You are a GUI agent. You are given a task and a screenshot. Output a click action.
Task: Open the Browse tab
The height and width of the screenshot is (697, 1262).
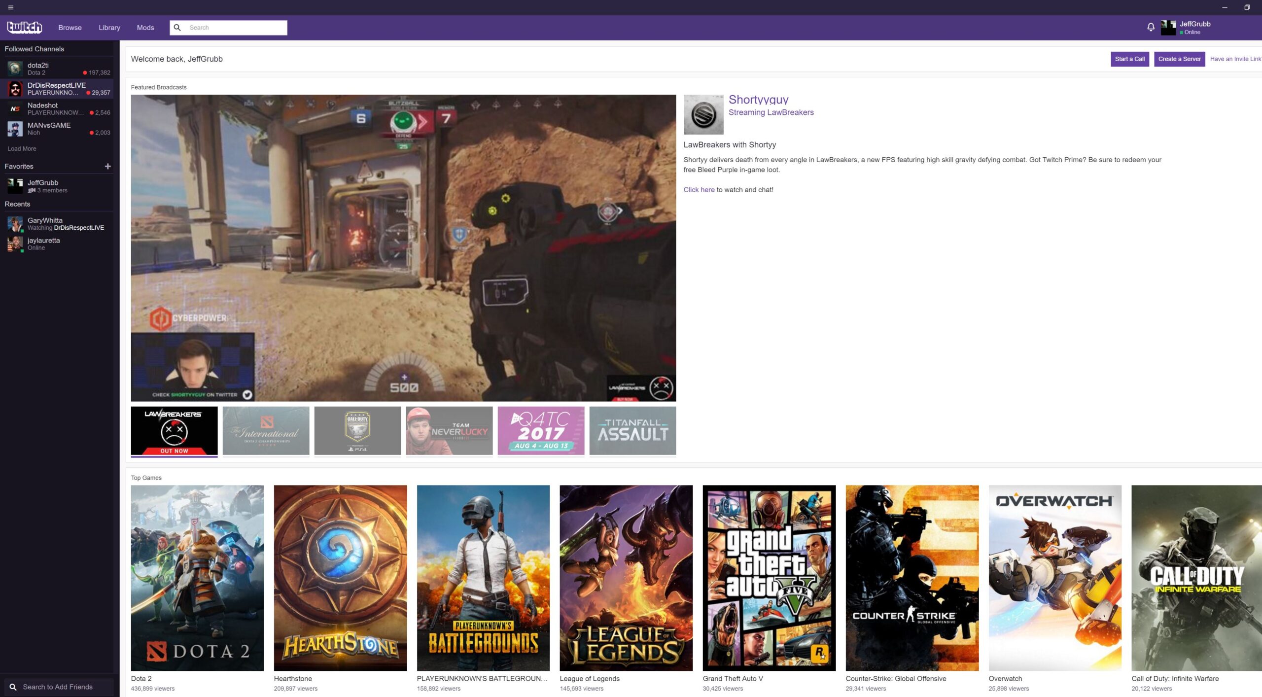(x=70, y=28)
